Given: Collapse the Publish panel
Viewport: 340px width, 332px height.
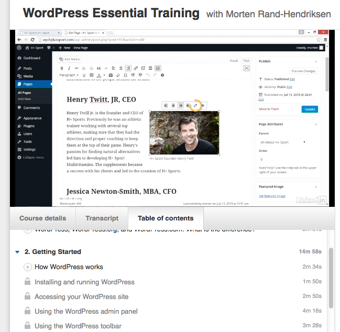Looking at the screenshot, I should tap(316, 61).
